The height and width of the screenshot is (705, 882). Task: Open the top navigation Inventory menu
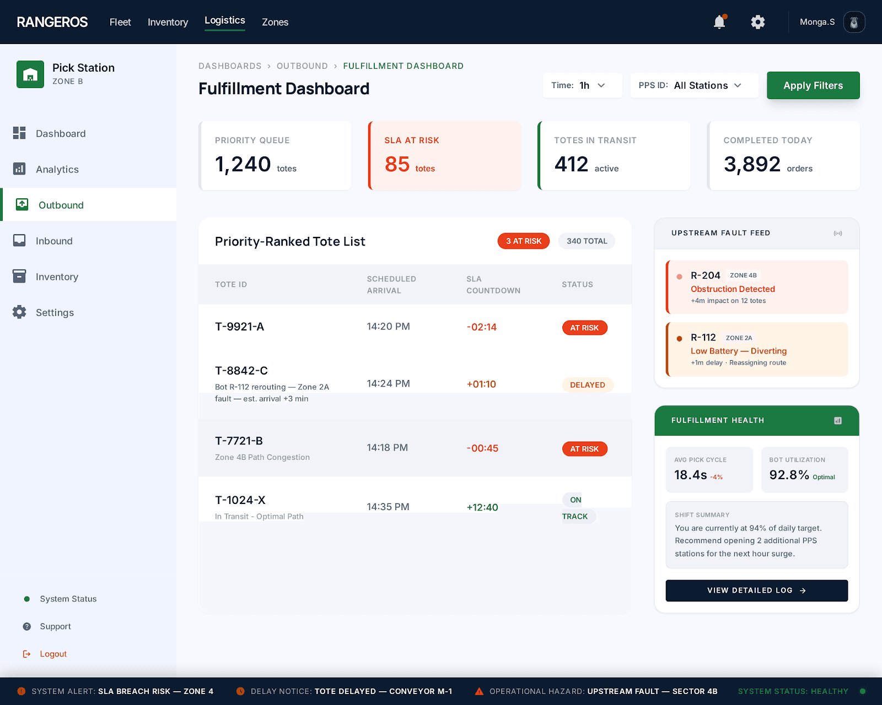tap(168, 22)
